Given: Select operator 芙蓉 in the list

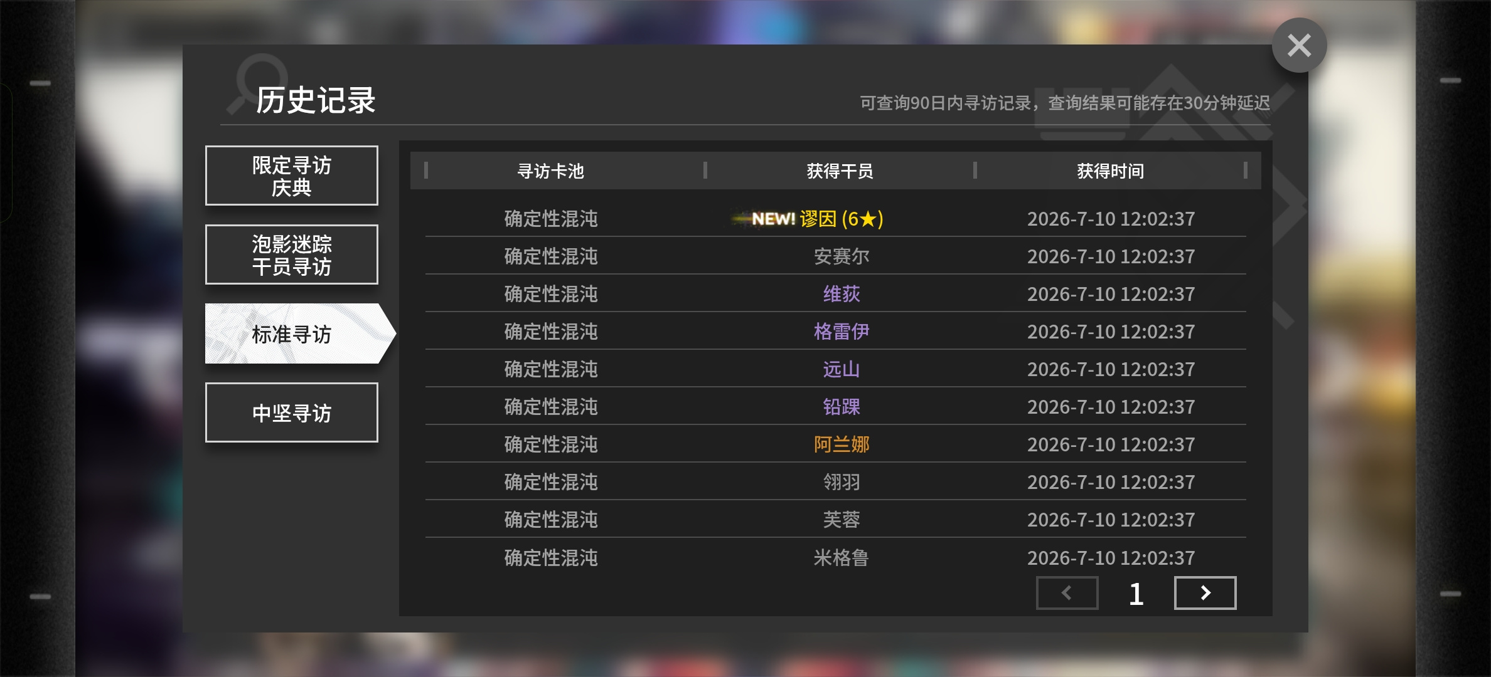Looking at the screenshot, I should click(x=842, y=520).
